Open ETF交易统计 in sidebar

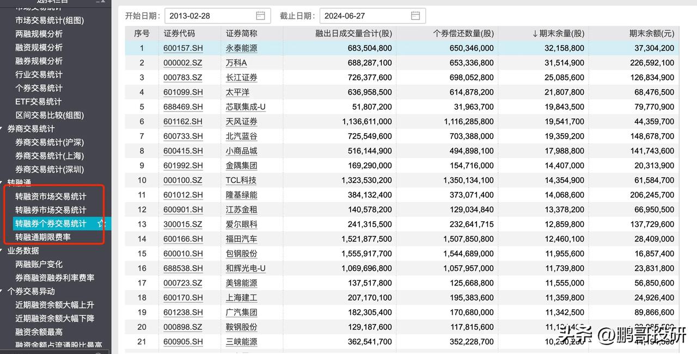(x=38, y=102)
